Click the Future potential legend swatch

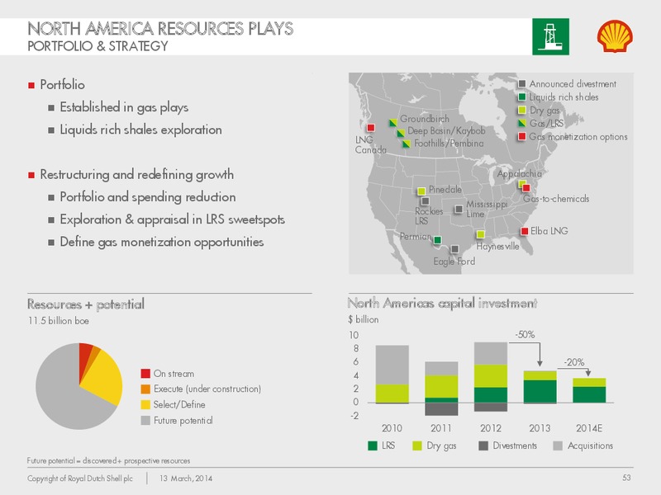coord(145,420)
